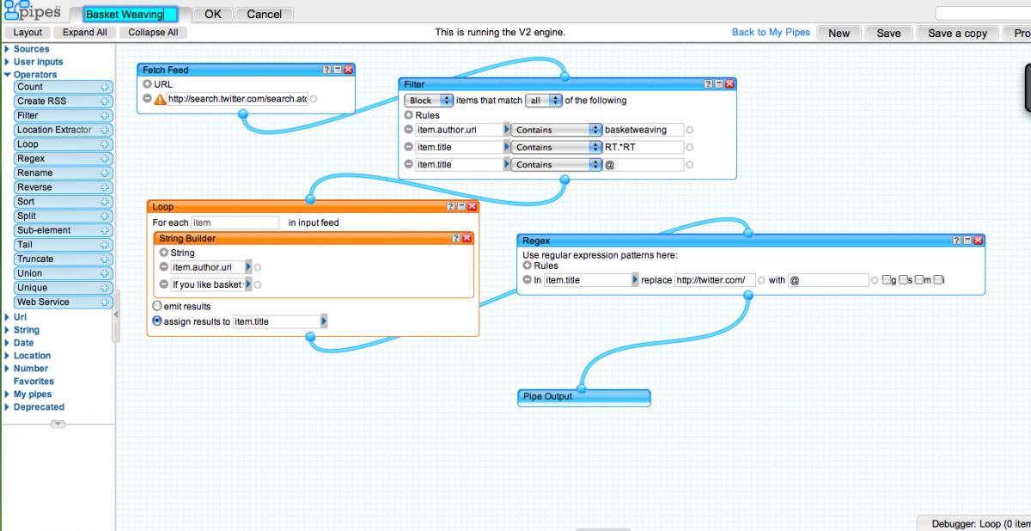Open help for the Fetch Feed module
Viewport: 1031px width, 531px height.
tap(327, 70)
